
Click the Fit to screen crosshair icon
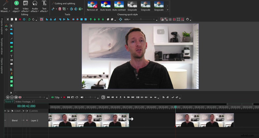(120, 19)
